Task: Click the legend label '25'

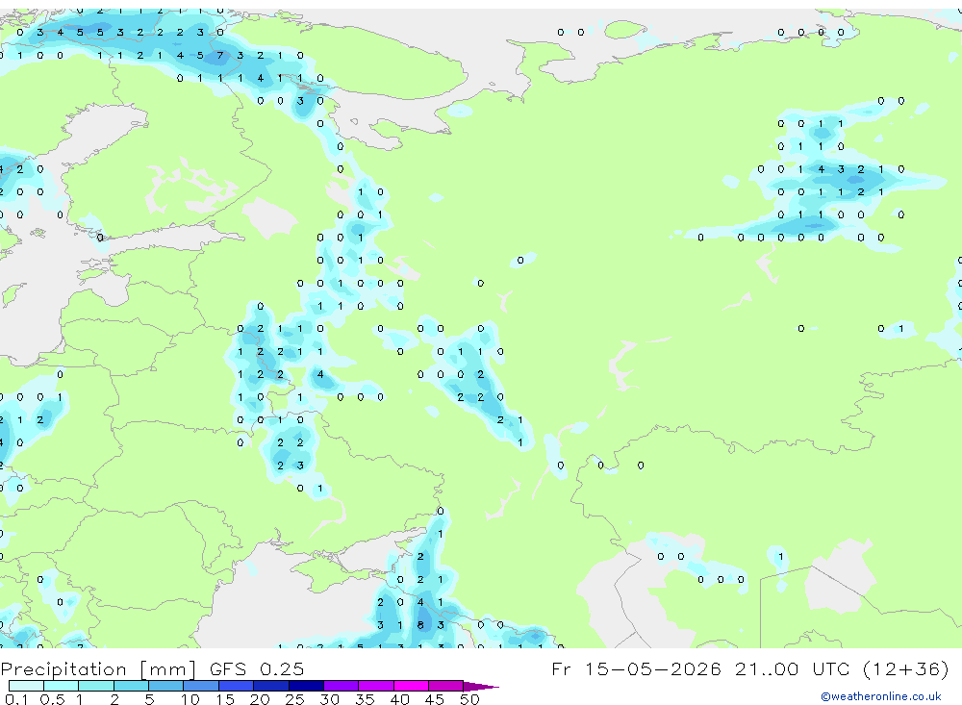Action: (294, 699)
